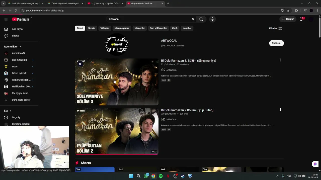Open the Enis Kirazoglu subscription

[x=19, y=60]
